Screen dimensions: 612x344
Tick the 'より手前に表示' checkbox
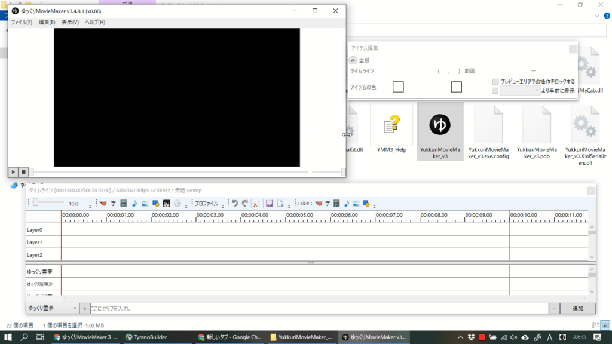495,91
